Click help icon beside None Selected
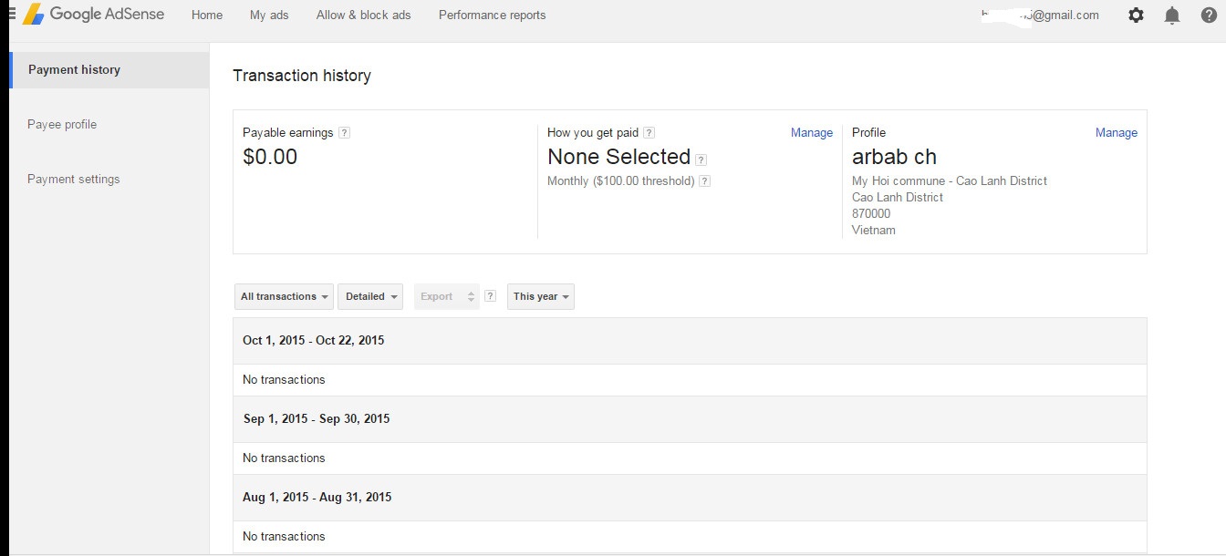This screenshot has width=1226, height=556. pyautogui.click(x=701, y=160)
